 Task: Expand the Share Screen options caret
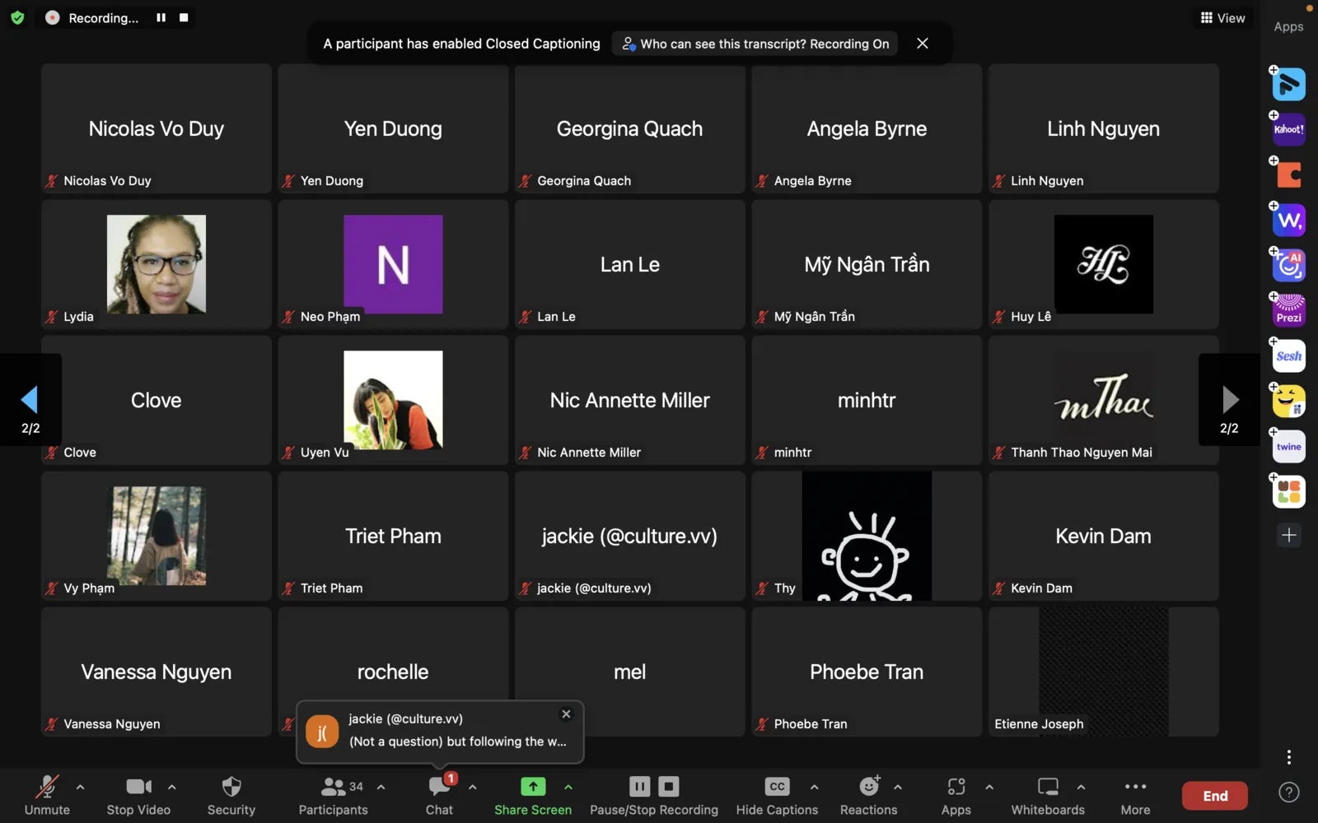tap(568, 788)
